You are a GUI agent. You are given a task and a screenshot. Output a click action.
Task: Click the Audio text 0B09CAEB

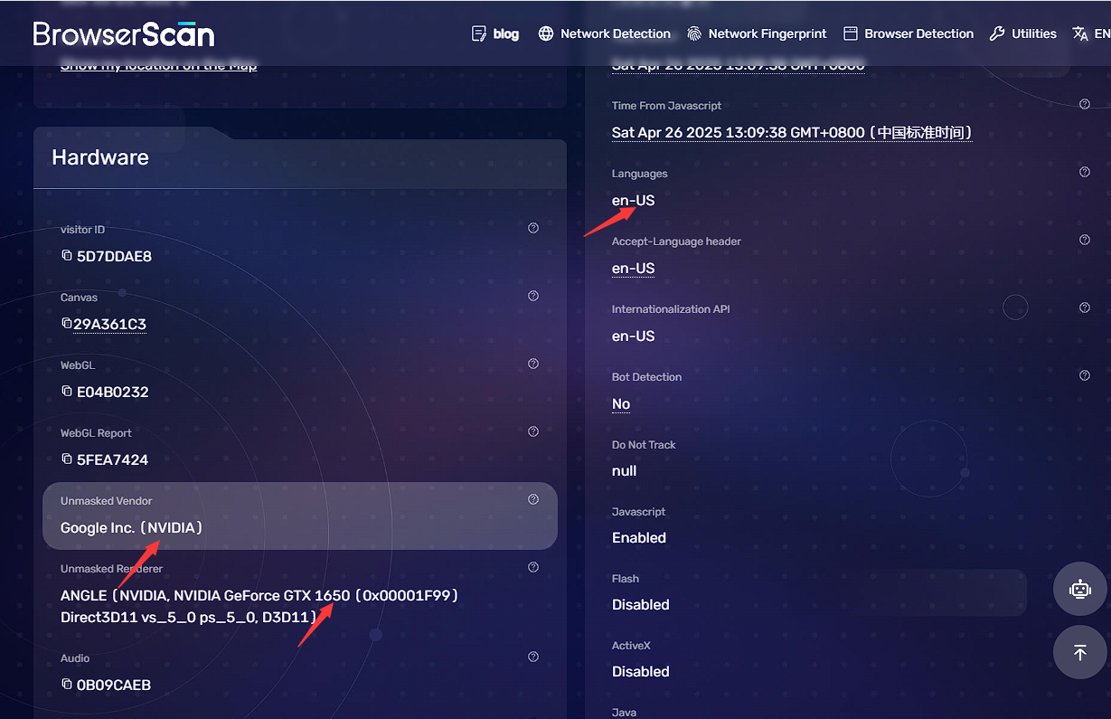(114, 686)
